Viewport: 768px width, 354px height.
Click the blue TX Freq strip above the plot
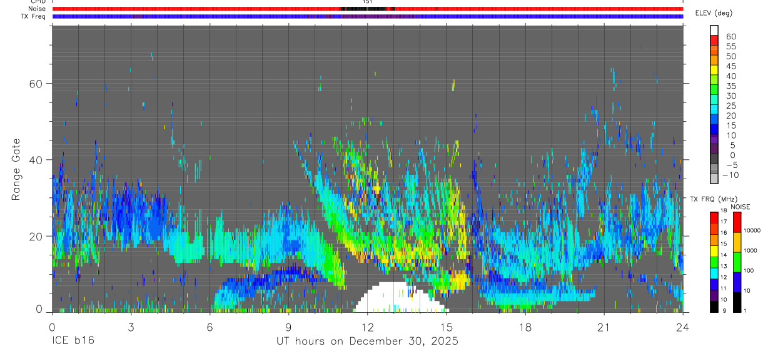pos(368,16)
